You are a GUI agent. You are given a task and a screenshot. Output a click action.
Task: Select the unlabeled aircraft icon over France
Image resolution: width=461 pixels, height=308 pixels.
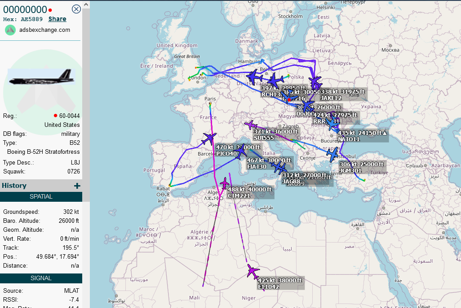(209, 139)
